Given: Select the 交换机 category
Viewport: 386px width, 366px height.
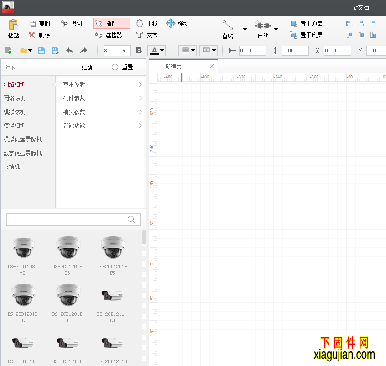Looking at the screenshot, I should point(11,167).
